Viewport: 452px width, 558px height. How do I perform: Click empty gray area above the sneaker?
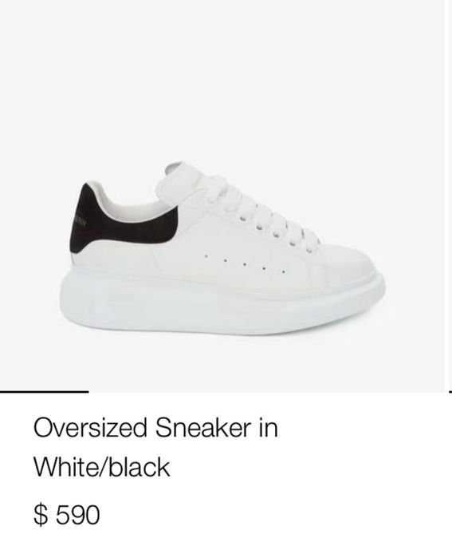pyautogui.click(x=222, y=78)
